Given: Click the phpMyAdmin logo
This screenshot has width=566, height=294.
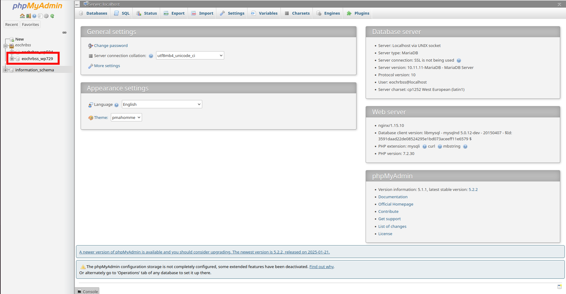Looking at the screenshot, I should (37, 6).
